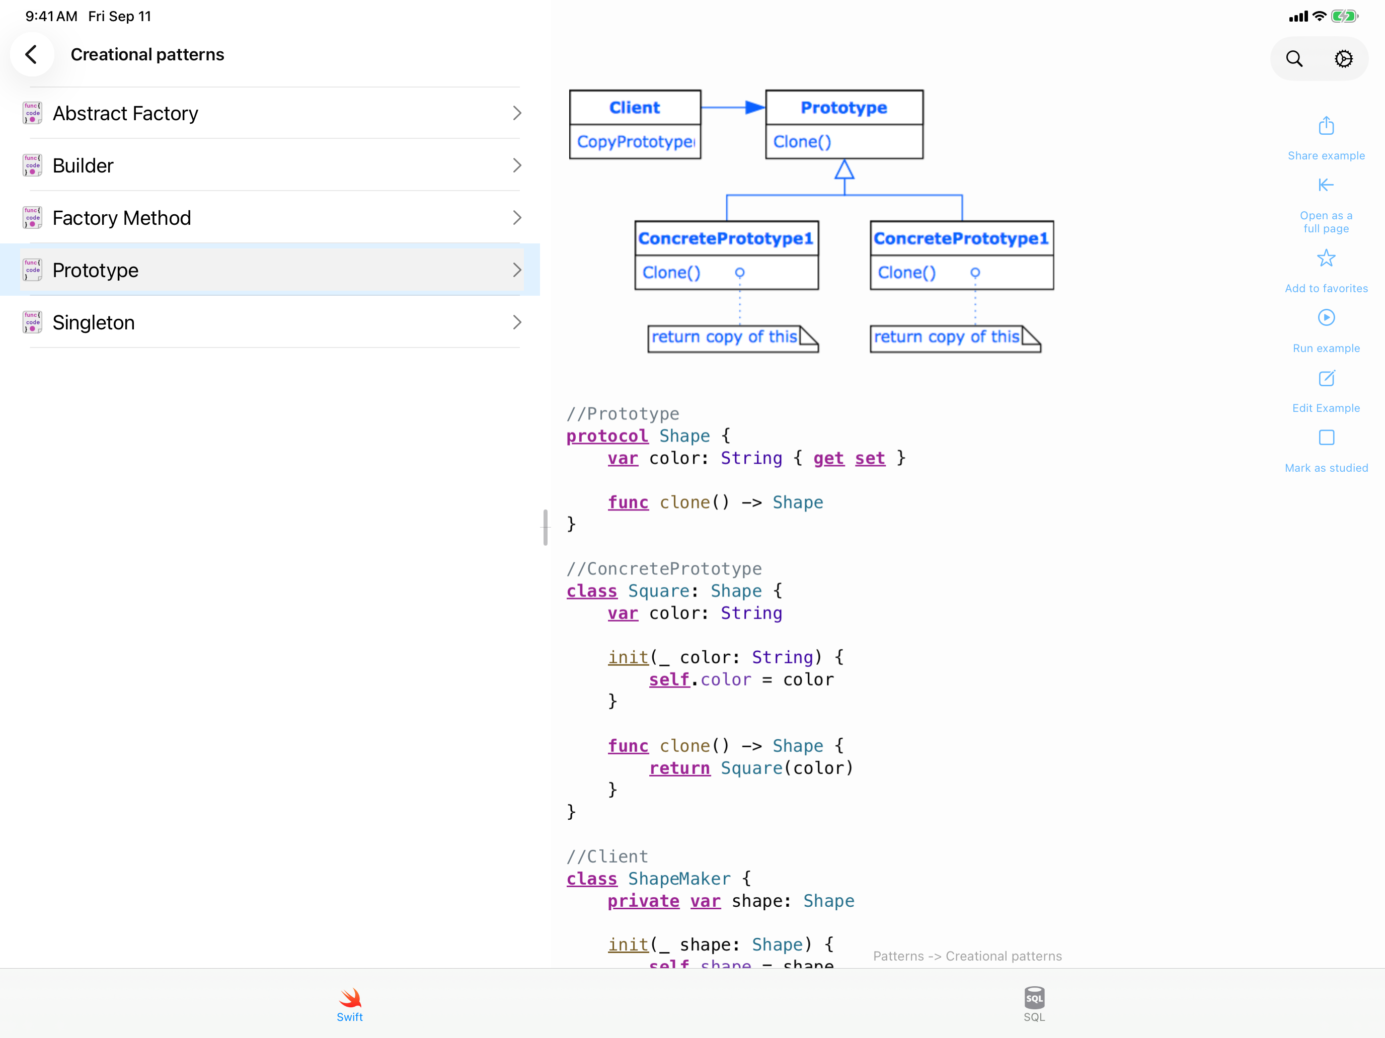This screenshot has width=1385, height=1038.
Task: Expand the Builder row chevron
Action: click(516, 166)
